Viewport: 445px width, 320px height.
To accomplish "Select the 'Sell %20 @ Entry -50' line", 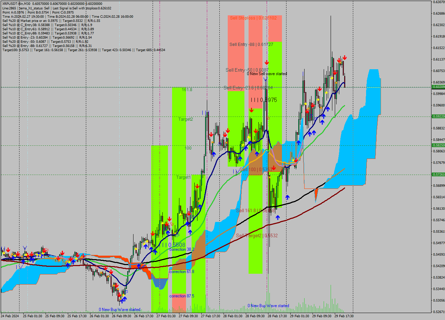I will 46,41.
